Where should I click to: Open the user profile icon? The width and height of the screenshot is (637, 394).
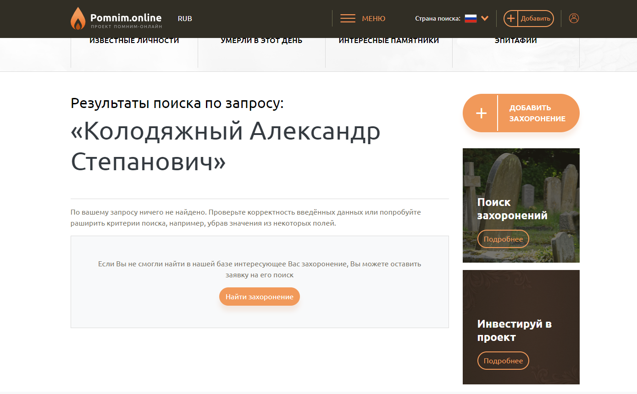click(x=574, y=18)
